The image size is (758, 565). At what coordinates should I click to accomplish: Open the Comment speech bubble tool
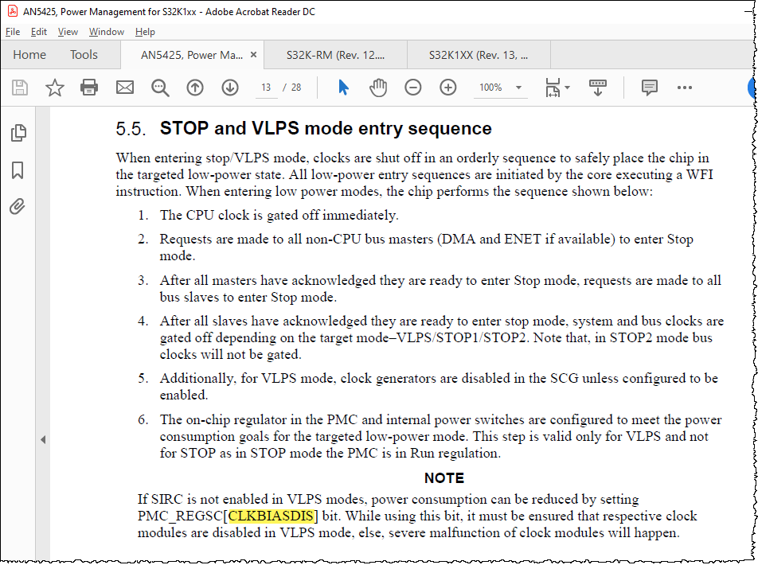(649, 88)
